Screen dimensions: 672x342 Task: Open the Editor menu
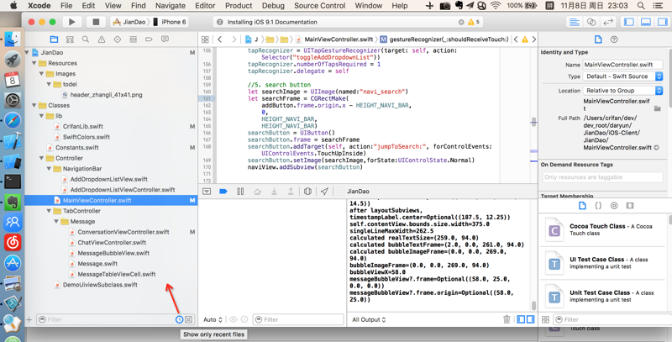point(205,6)
